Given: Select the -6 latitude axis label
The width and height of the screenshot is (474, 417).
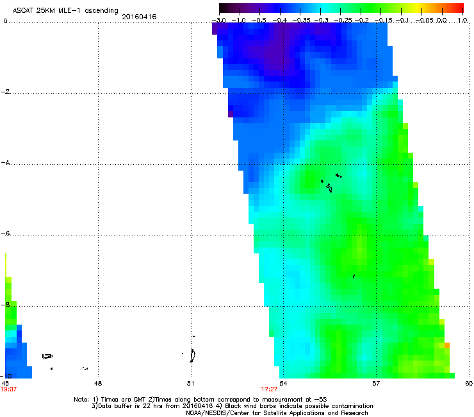Looking at the screenshot, I should pos(5,234).
